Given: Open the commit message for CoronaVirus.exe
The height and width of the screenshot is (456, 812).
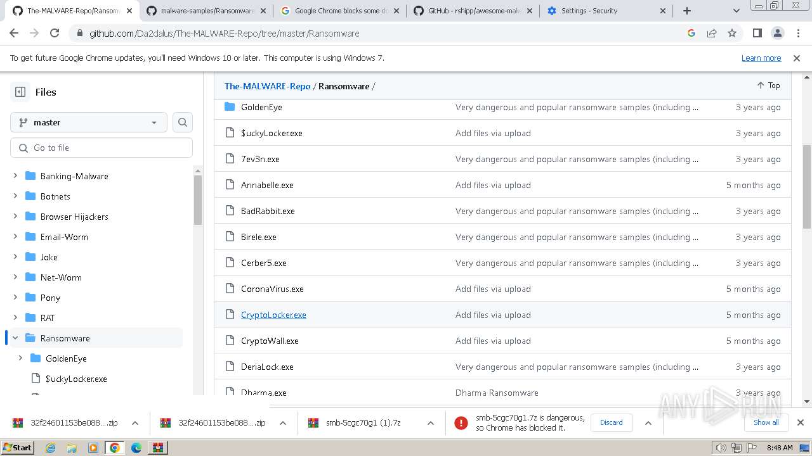Looking at the screenshot, I should [493, 289].
